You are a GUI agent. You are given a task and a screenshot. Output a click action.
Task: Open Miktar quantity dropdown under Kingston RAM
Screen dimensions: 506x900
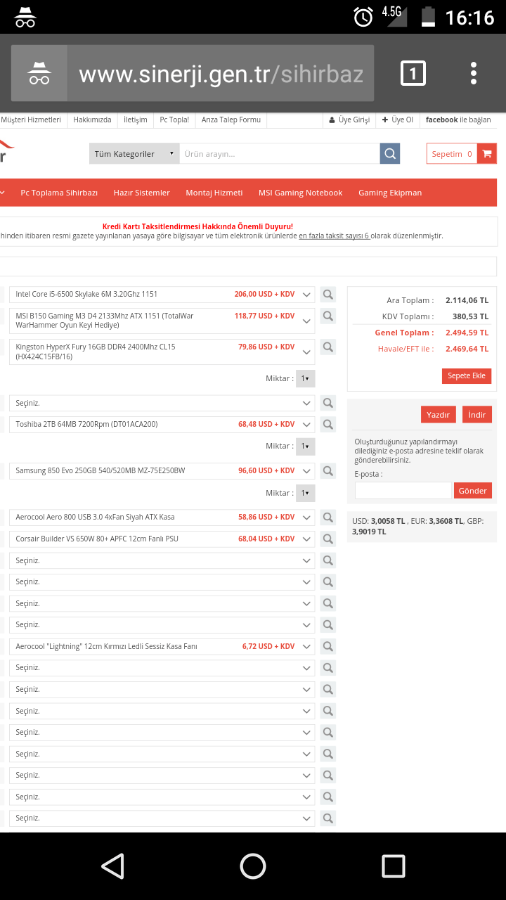pyautogui.click(x=306, y=378)
